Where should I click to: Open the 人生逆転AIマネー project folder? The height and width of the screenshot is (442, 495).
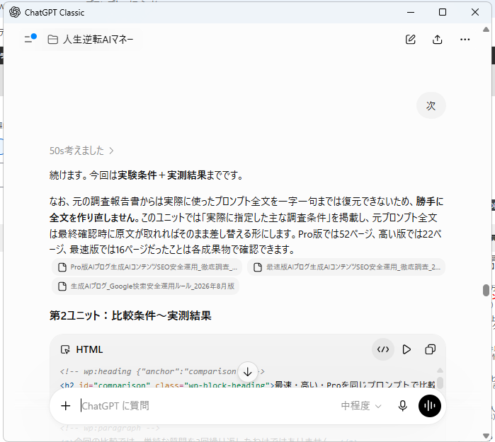(91, 40)
